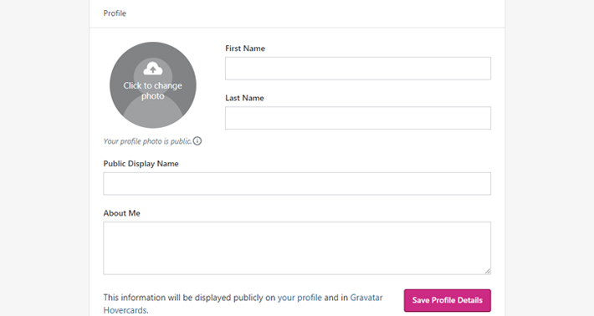Click 'Your profile photo is public.' text
The height and width of the screenshot is (316, 594).
(148, 141)
